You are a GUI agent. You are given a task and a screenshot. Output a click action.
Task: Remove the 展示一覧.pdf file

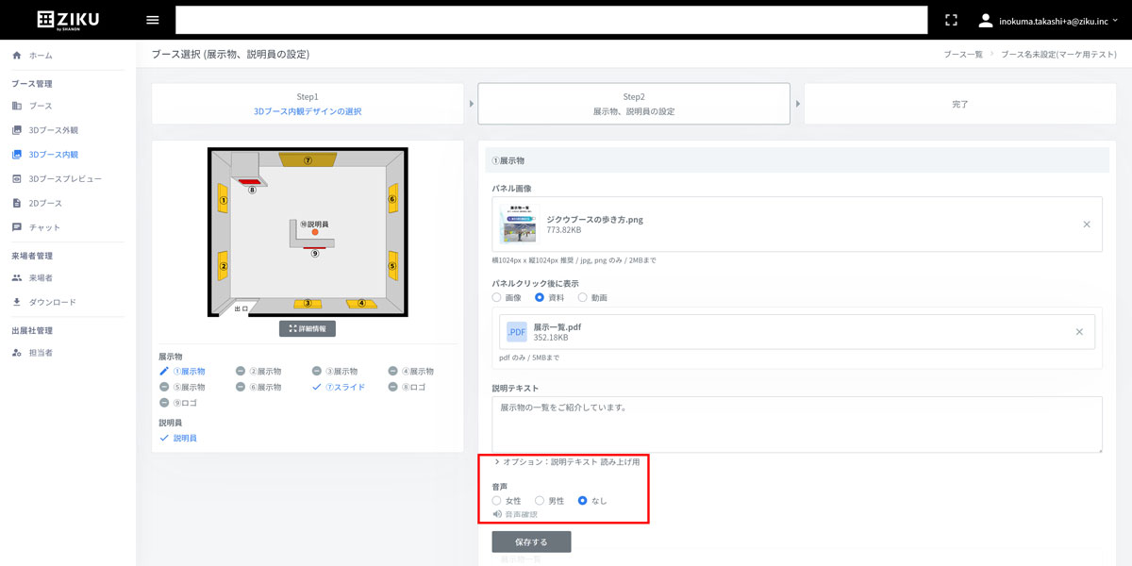[1079, 332]
